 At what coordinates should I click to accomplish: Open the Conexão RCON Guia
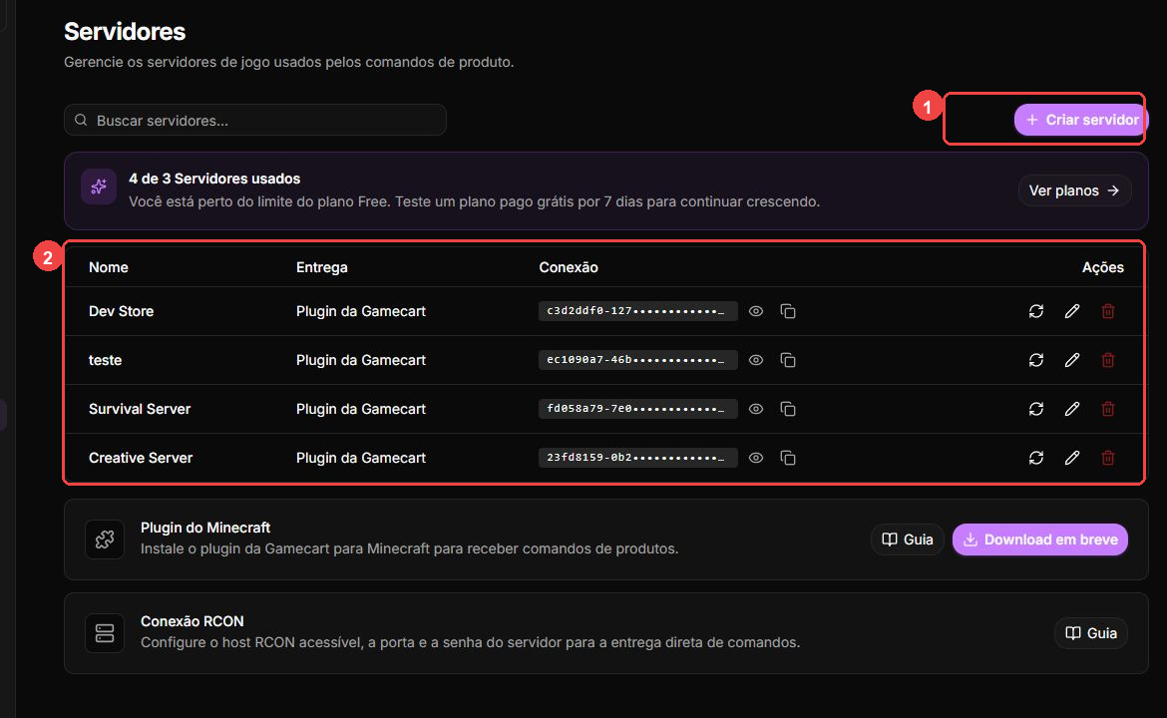point(1091,633)
